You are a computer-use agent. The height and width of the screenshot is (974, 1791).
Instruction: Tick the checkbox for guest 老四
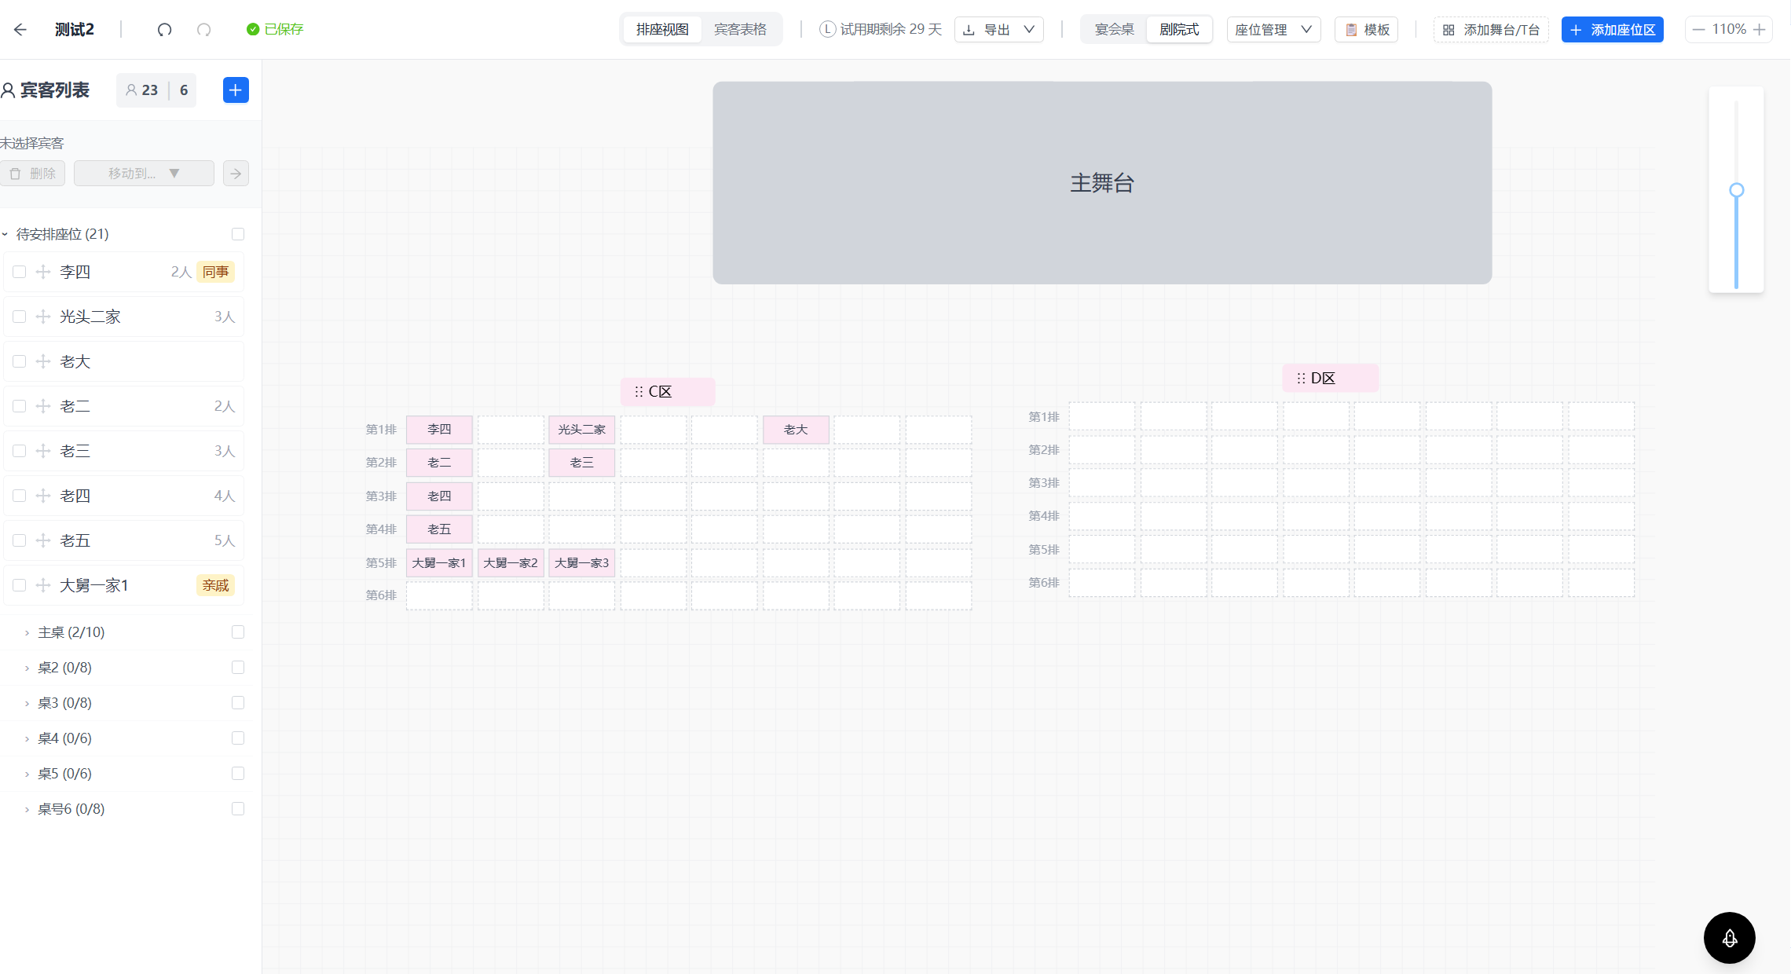point(20,496)
